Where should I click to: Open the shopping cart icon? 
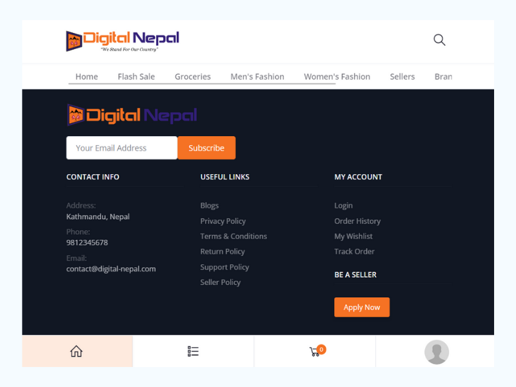(x=317, y=351)
